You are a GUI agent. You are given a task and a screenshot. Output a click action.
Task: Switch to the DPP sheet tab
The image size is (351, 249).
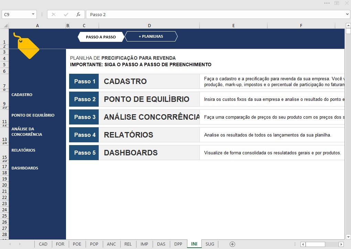[x=178, y=244]
